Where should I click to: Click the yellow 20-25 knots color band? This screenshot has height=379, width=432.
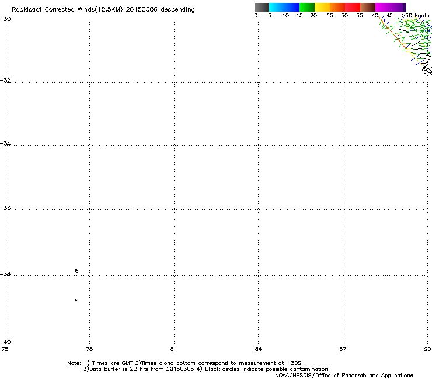click(x=322, y=7)
